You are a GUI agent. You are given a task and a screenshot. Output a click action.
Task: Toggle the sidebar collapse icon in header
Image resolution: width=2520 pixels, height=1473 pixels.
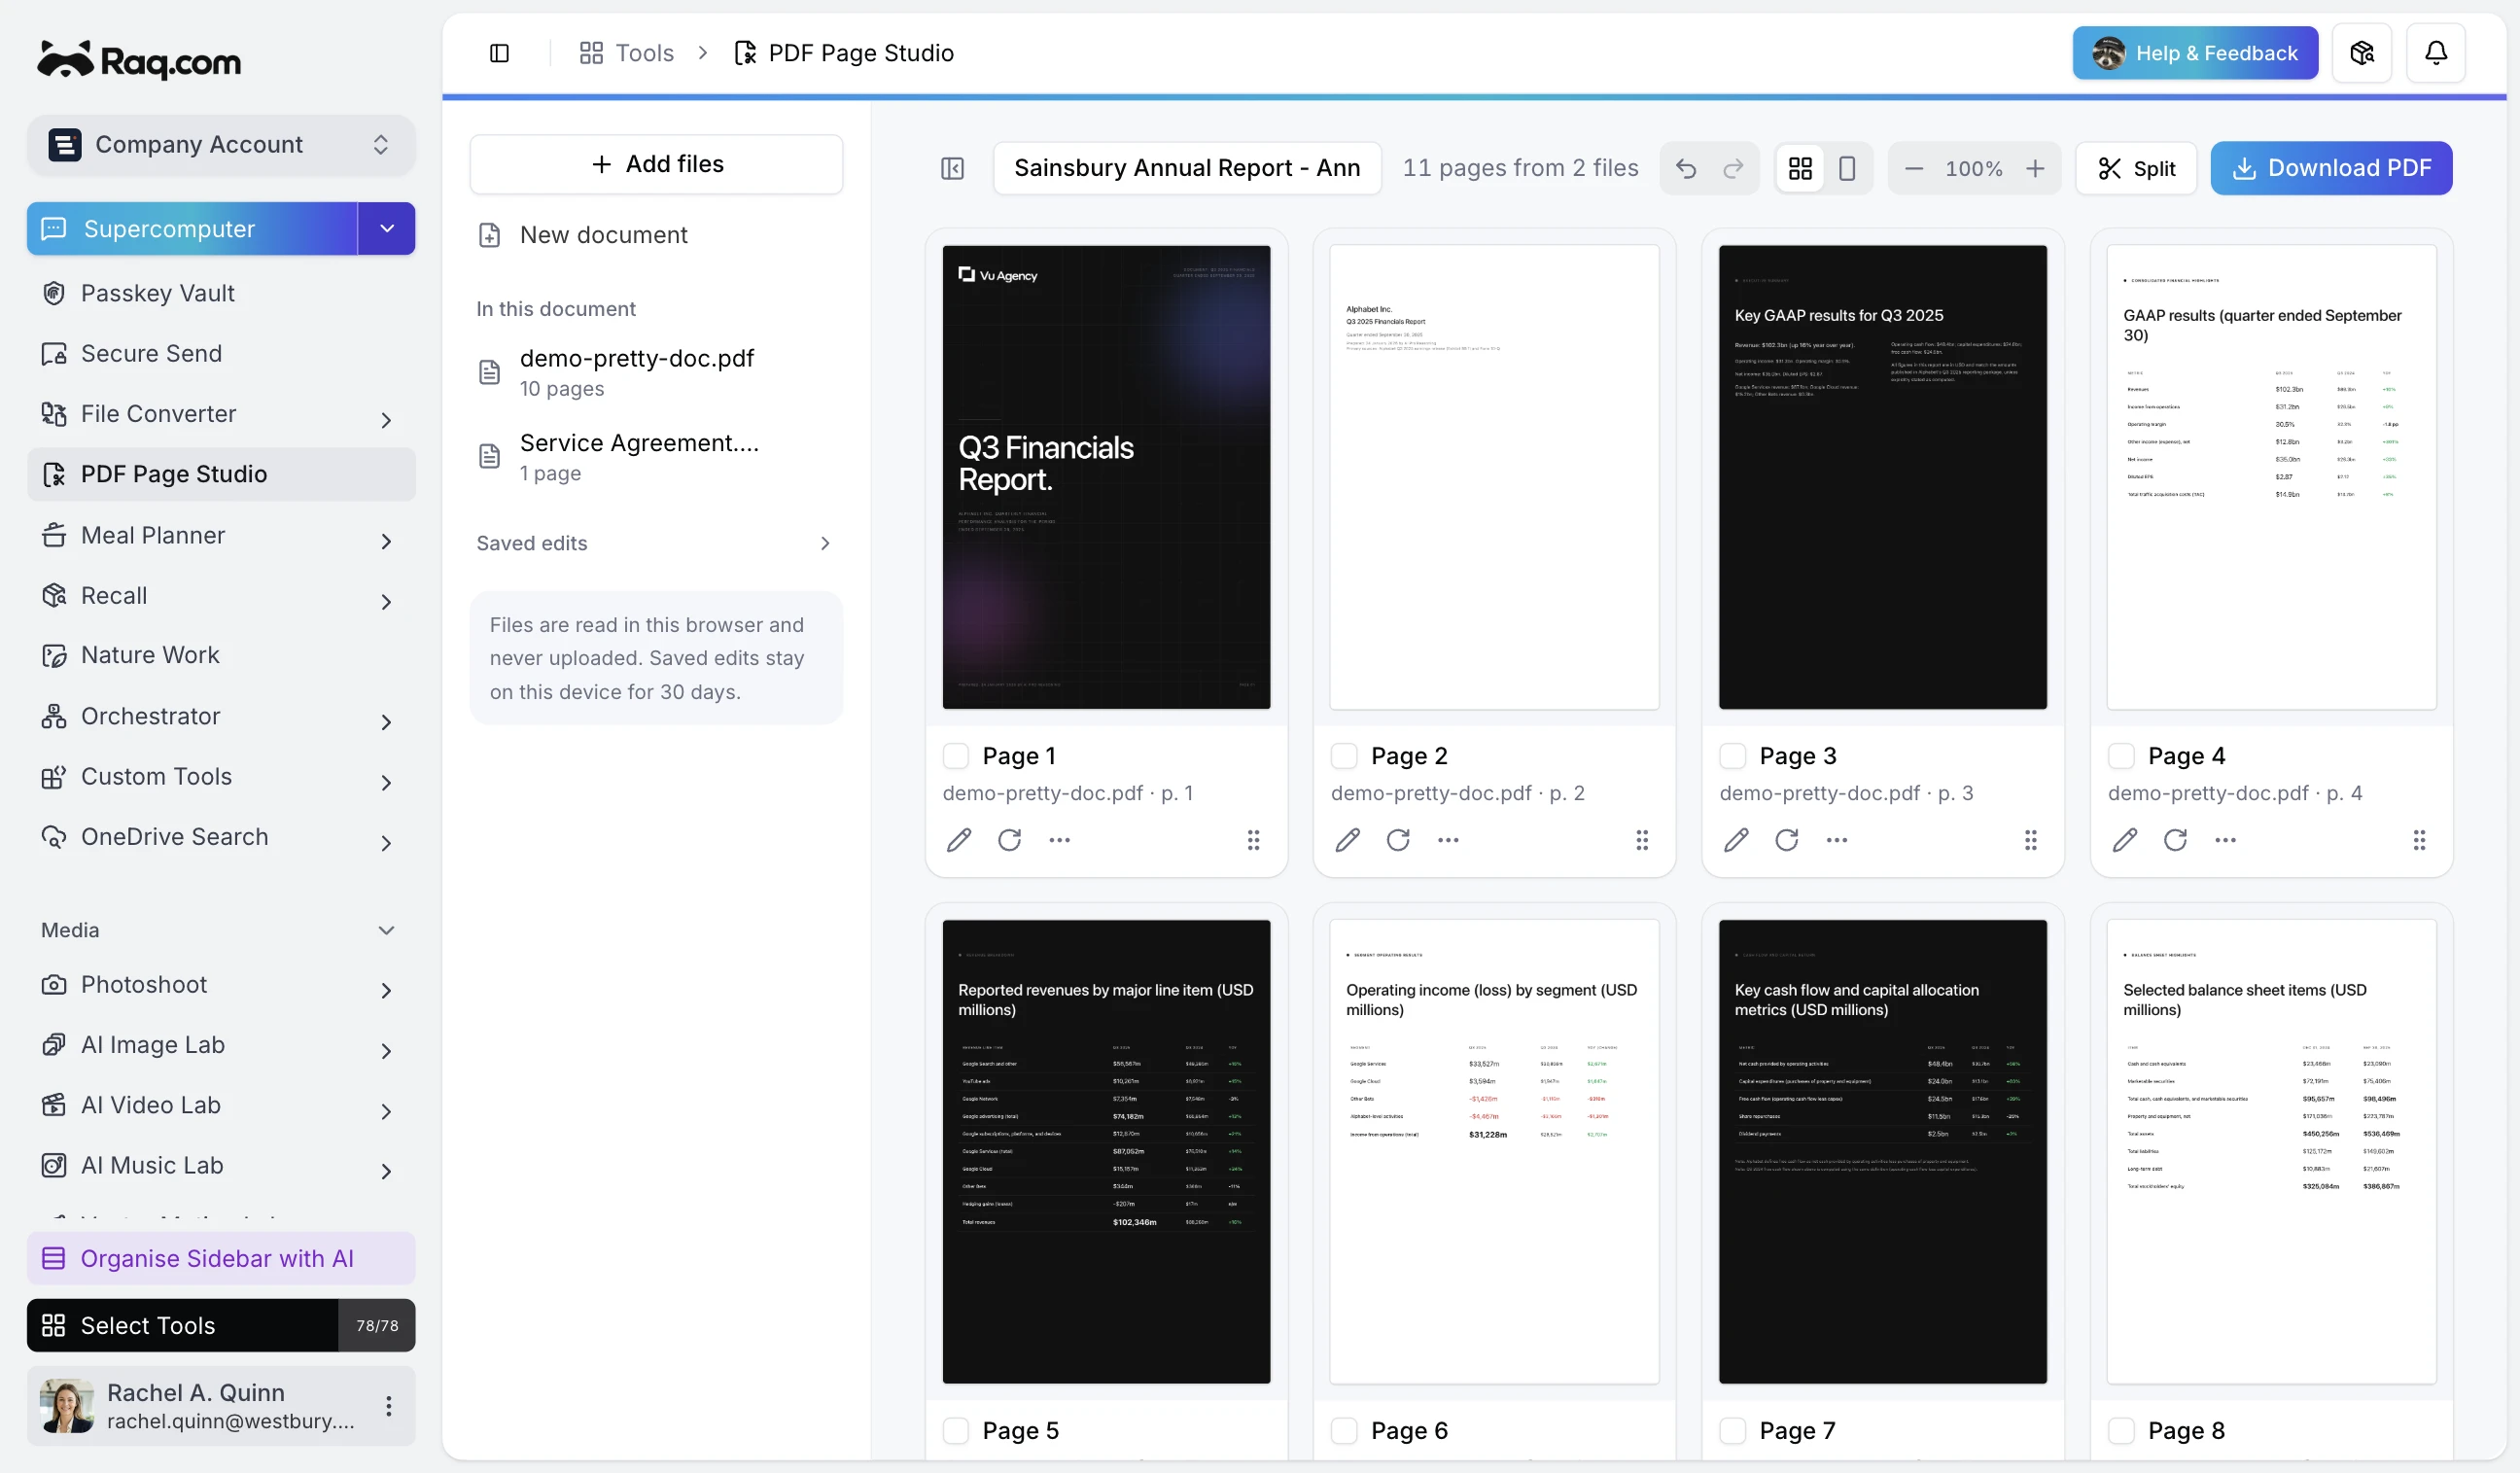(499, 53)
